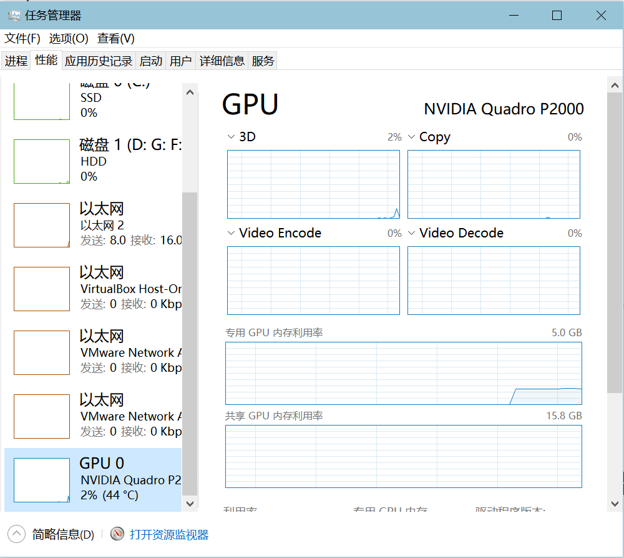Click the GPU pane scroll down arrow

point(615,504)
